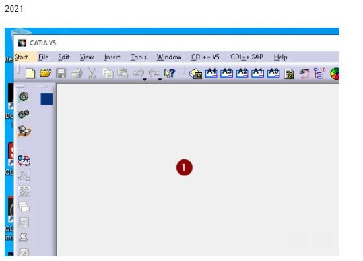
Task: Expand the Redo history dropdown arrow
Action: pos(160,80)
